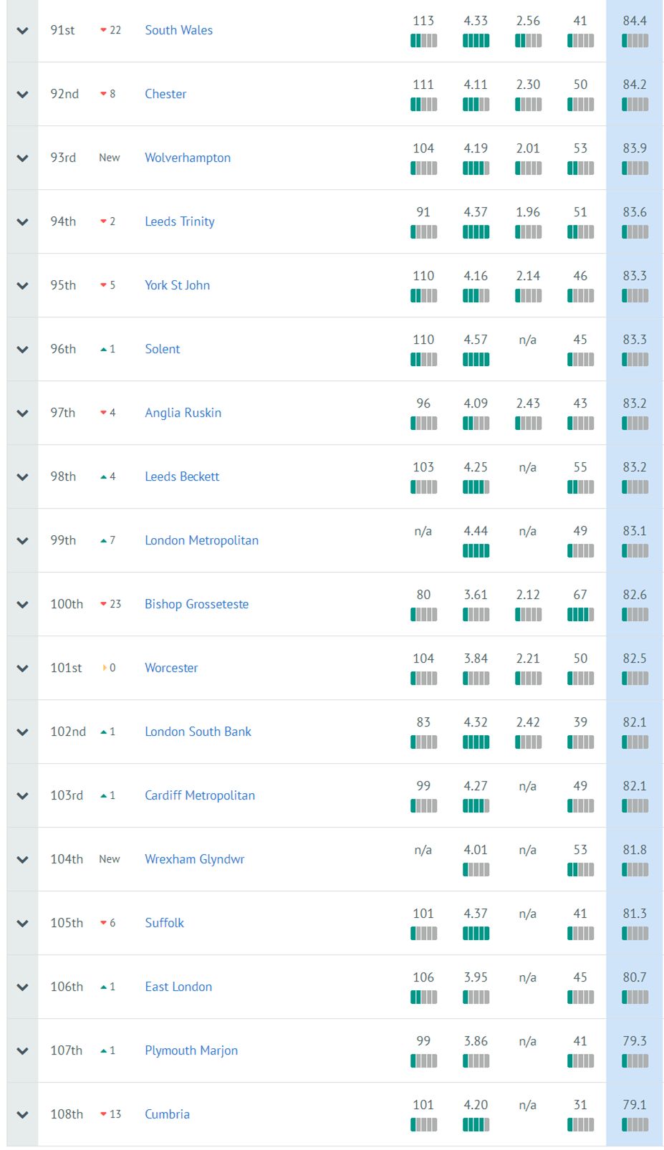The width and height of the screenshot is (664, 1150).
Task: Click the Suffolk 81.3 total score cell
Action: click(634, 923)
